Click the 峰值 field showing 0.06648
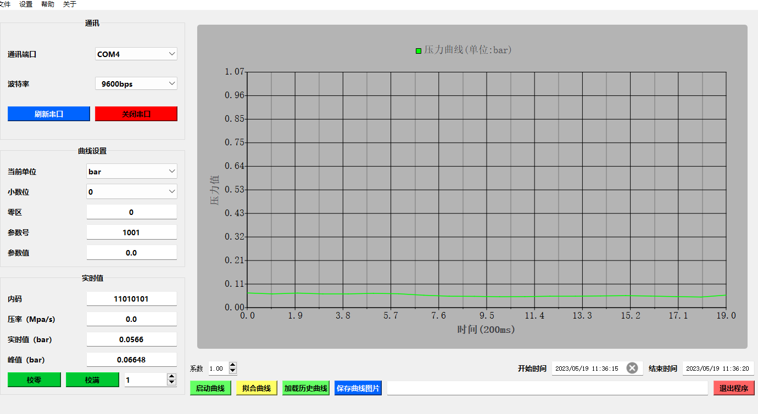 (x=132, y=359)
